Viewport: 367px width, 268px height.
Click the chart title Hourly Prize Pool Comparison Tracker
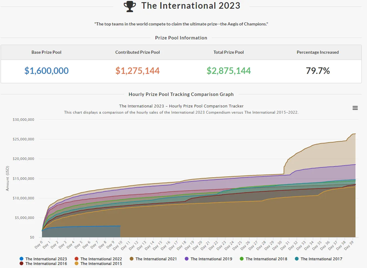tap(181, 106)
